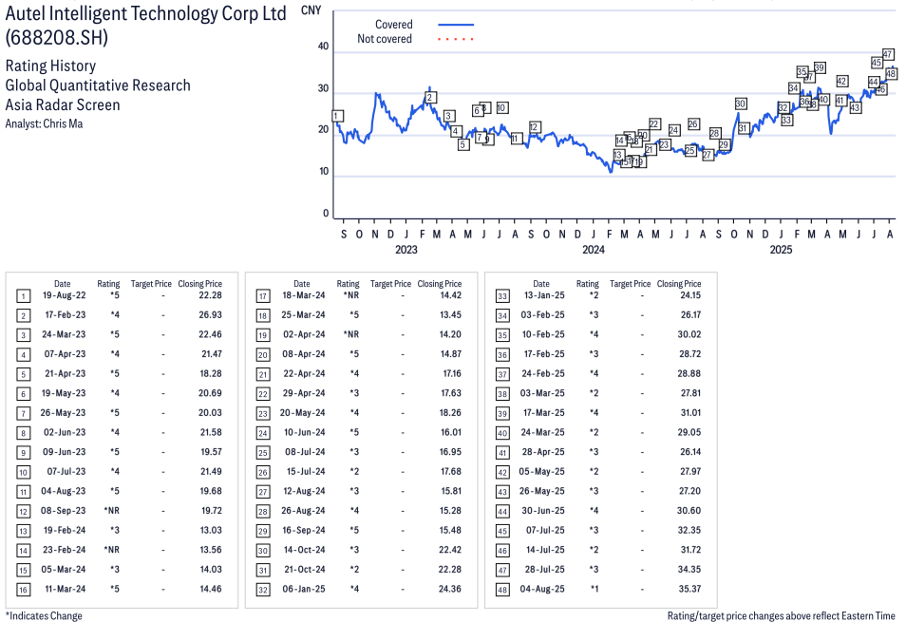Viewport: 906px width, 622px height.
Task: Select the '*1' rating in the 04-Aug-25 row
Action: point(595,589)
